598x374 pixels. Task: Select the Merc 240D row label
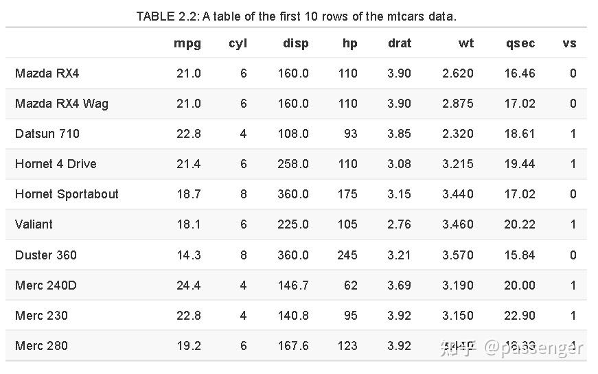pos(47,285)
